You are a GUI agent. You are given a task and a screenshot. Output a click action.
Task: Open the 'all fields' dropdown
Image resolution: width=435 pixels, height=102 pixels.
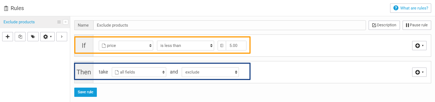[x=139, y=72]
